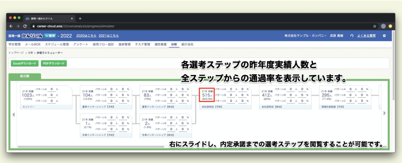Open メールBOX menu

click(x=33, y=44)
